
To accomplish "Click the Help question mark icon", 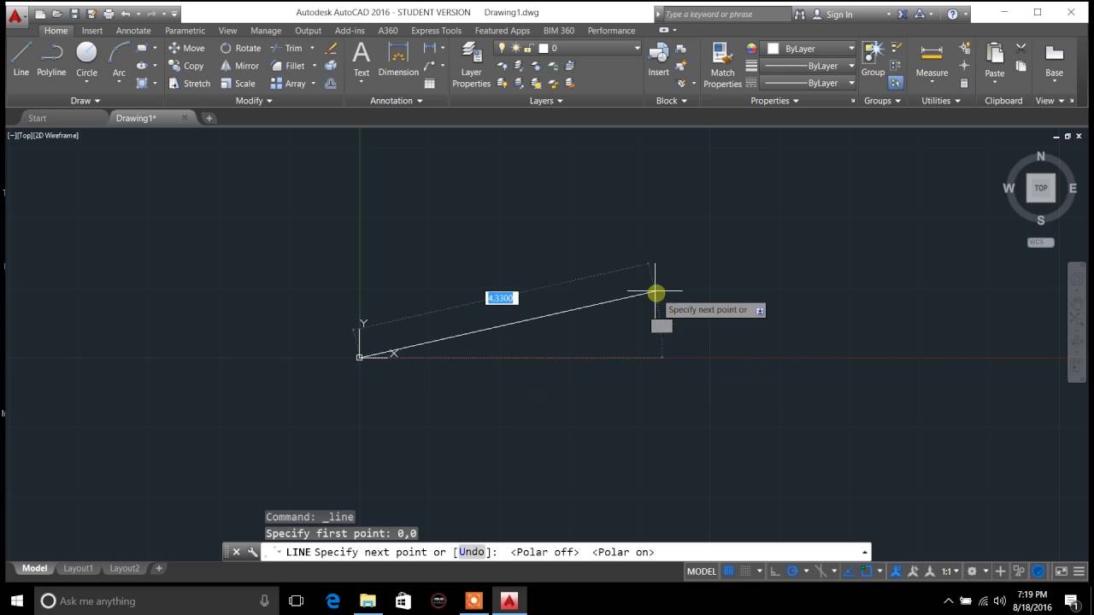I will 953,14.
